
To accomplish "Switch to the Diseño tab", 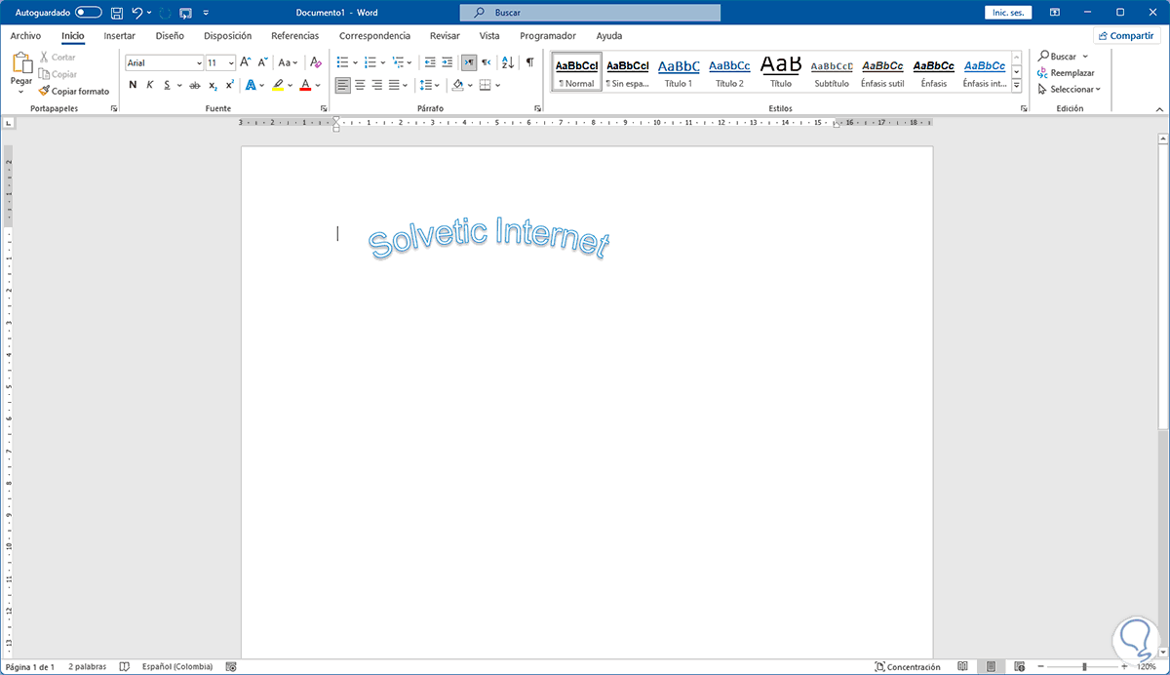I will (x=170, y=35).
